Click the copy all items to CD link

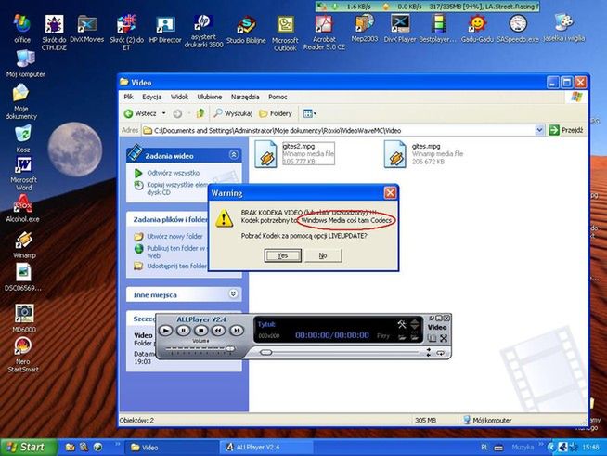click(177, 189)
